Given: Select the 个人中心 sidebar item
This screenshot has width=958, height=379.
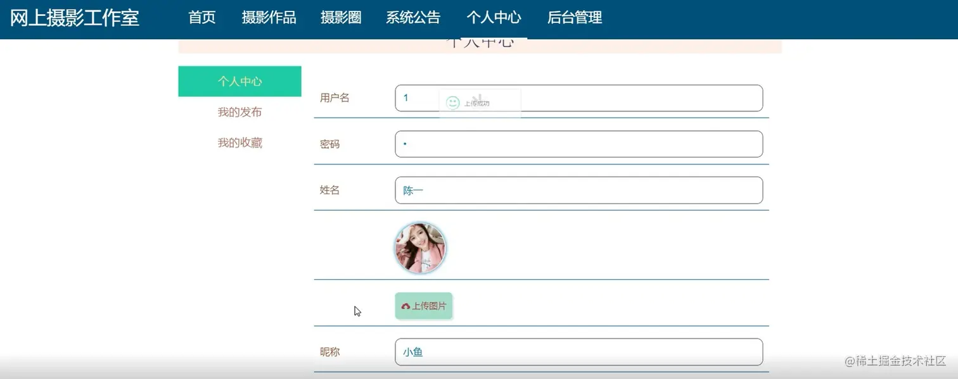Looking at the screenshot, I should point(239,81).
